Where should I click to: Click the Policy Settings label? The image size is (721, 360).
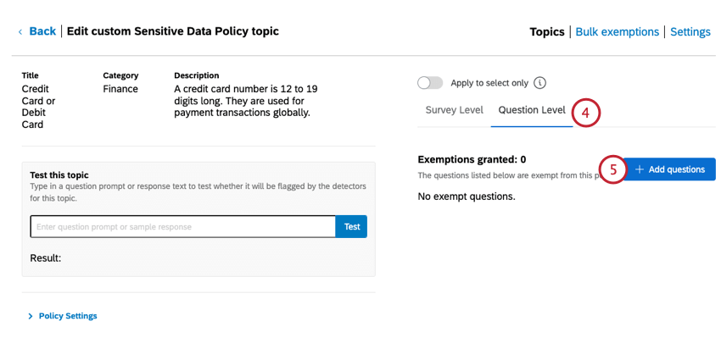pyautogui.click(x=68, y=316)
